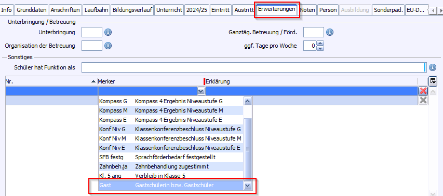This screenshot has height=196, width=443.
Task: Click the Erklärung column header
Action: point(311,81)
